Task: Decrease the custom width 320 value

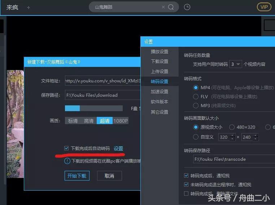Action: pyautogui.click(x=232, y=139)
